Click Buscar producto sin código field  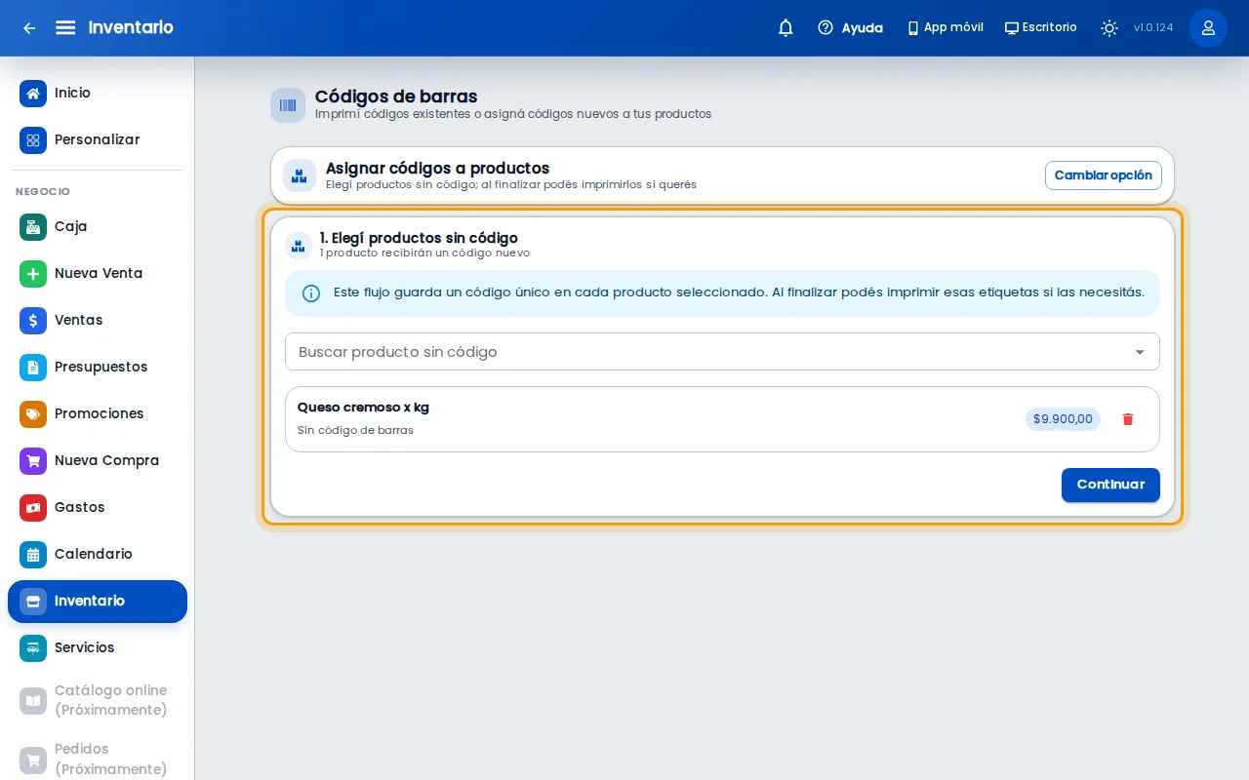tap(722, 352)
